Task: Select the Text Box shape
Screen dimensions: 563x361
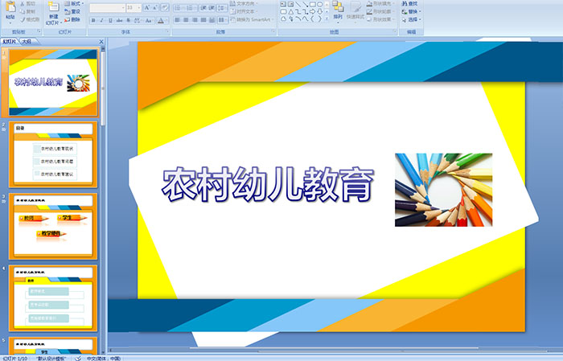Action: click(283, 4)
